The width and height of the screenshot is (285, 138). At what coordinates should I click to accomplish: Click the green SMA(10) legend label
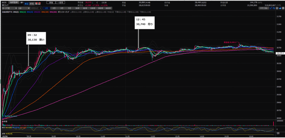[23, 12]
